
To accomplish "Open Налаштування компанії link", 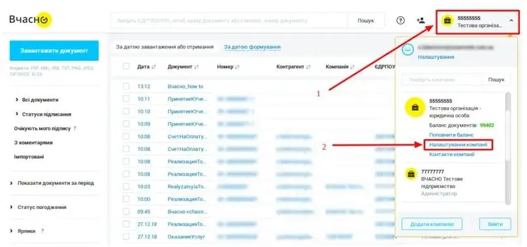I will (x=458, y=144).
